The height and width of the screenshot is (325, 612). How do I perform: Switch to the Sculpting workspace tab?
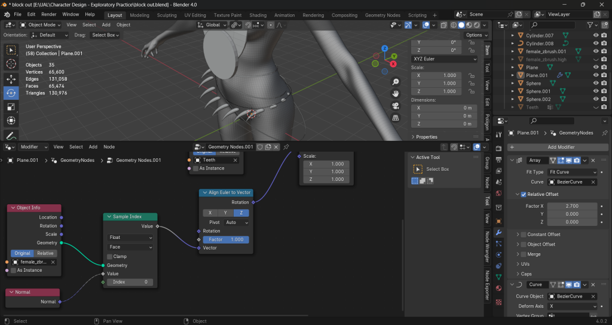[x=167, y=15]
